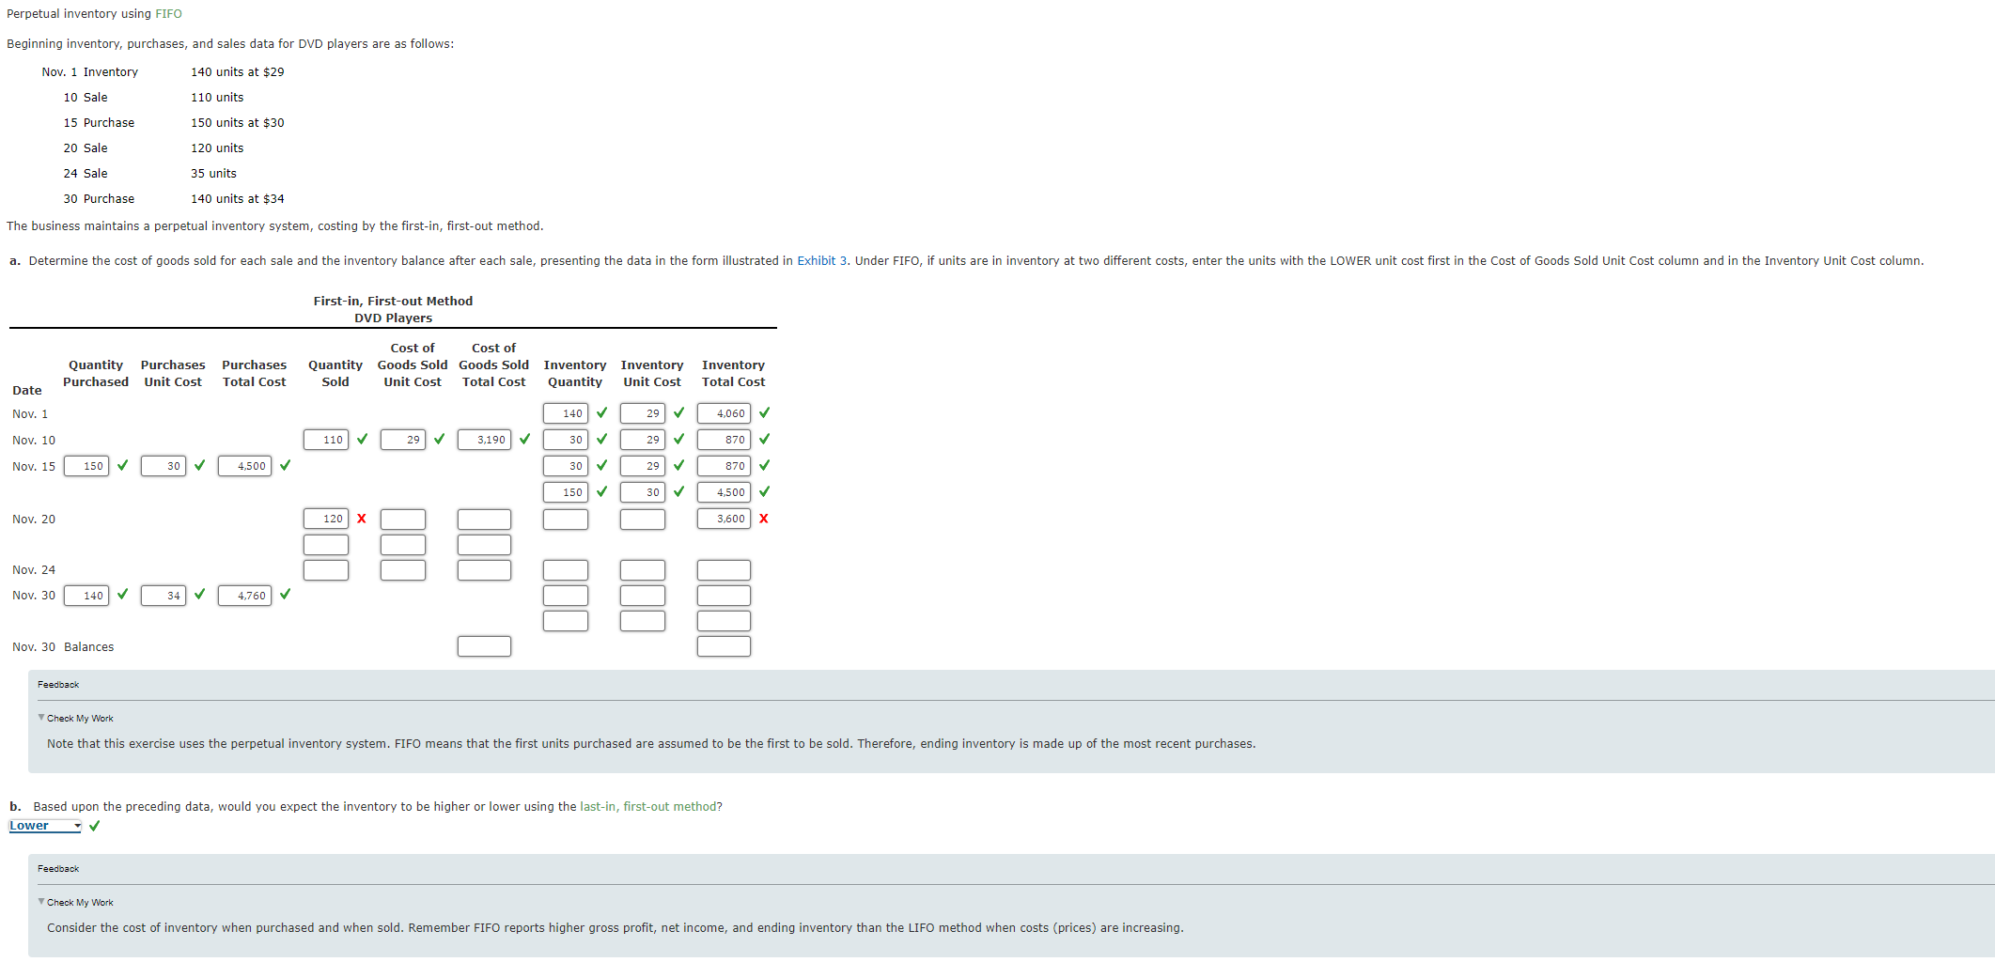Viewport: 1995px width, 962px height.
Task: Open the FIFO link in the title
Action: click(x=168, y=14)
